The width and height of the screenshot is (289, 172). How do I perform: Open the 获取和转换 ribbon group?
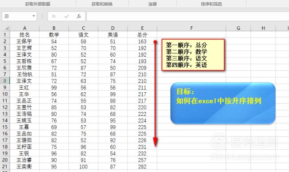point(102,4)
